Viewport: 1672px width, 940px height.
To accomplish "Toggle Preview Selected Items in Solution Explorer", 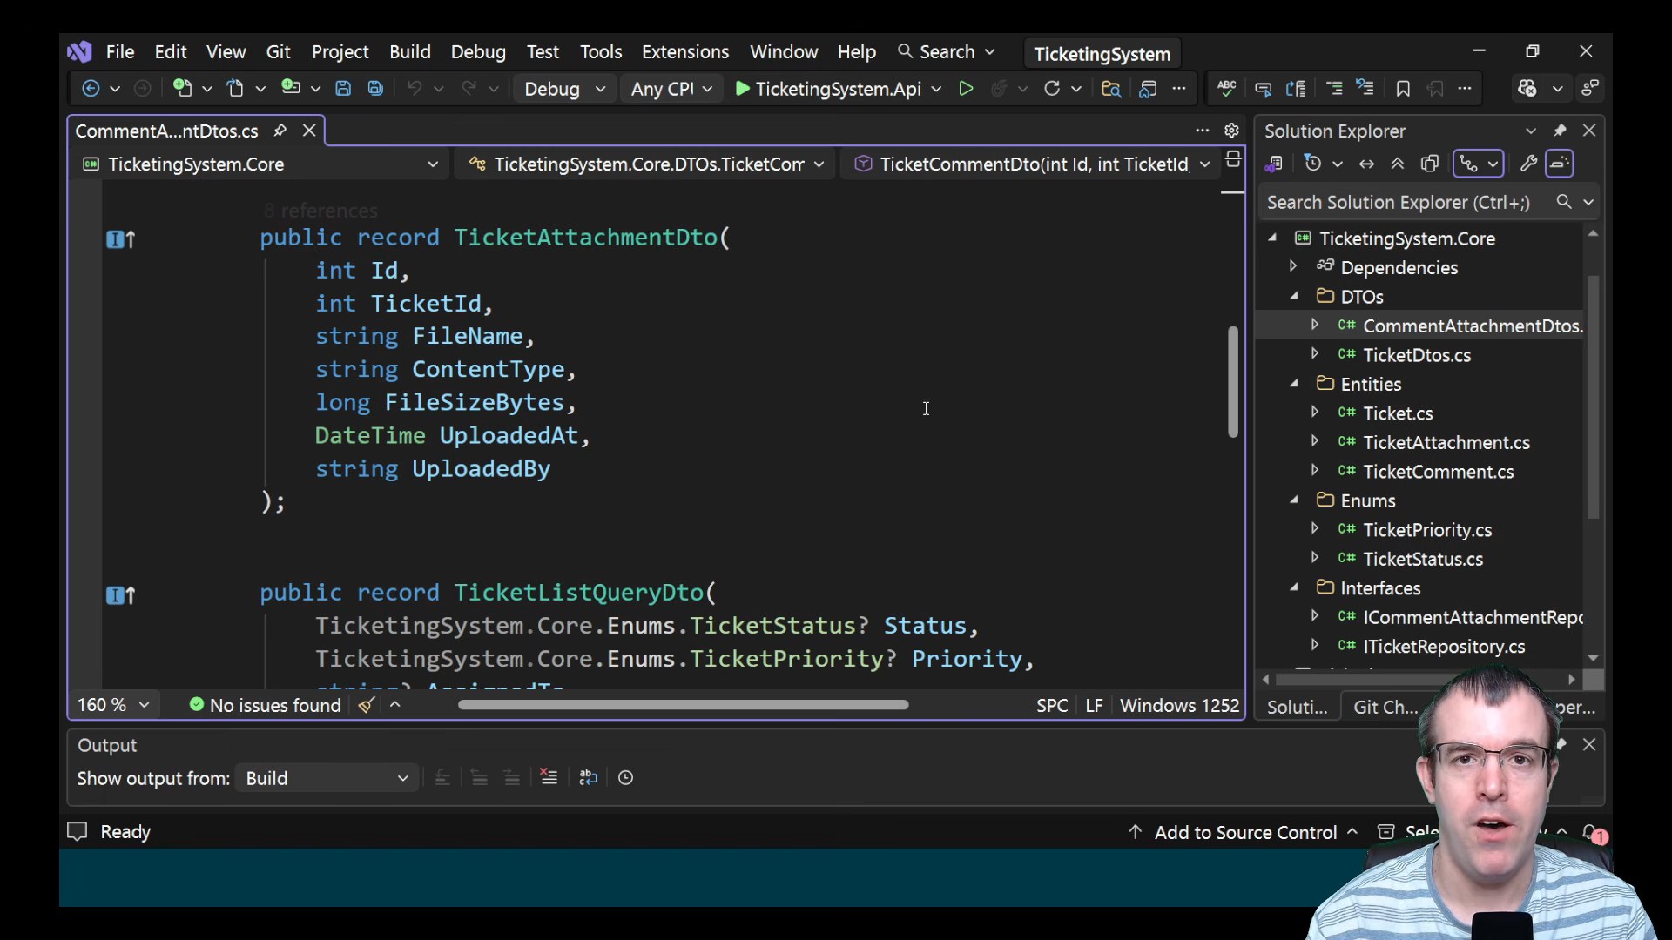I will [1560, 164].
